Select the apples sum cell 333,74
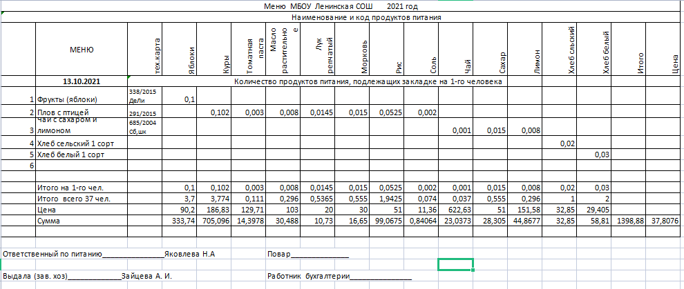 182,219
